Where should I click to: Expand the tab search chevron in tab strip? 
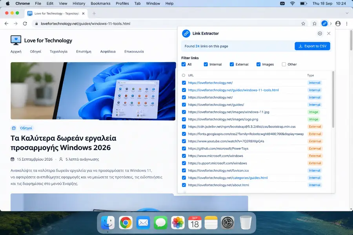347,13
